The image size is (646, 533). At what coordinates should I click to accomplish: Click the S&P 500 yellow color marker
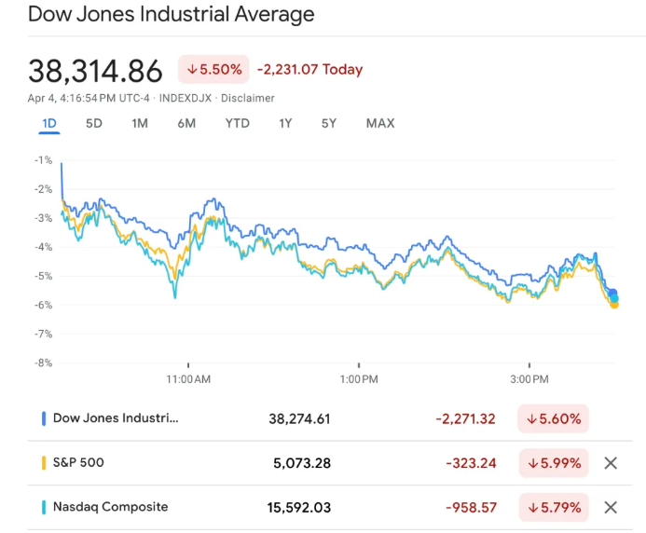click(44, 463)
